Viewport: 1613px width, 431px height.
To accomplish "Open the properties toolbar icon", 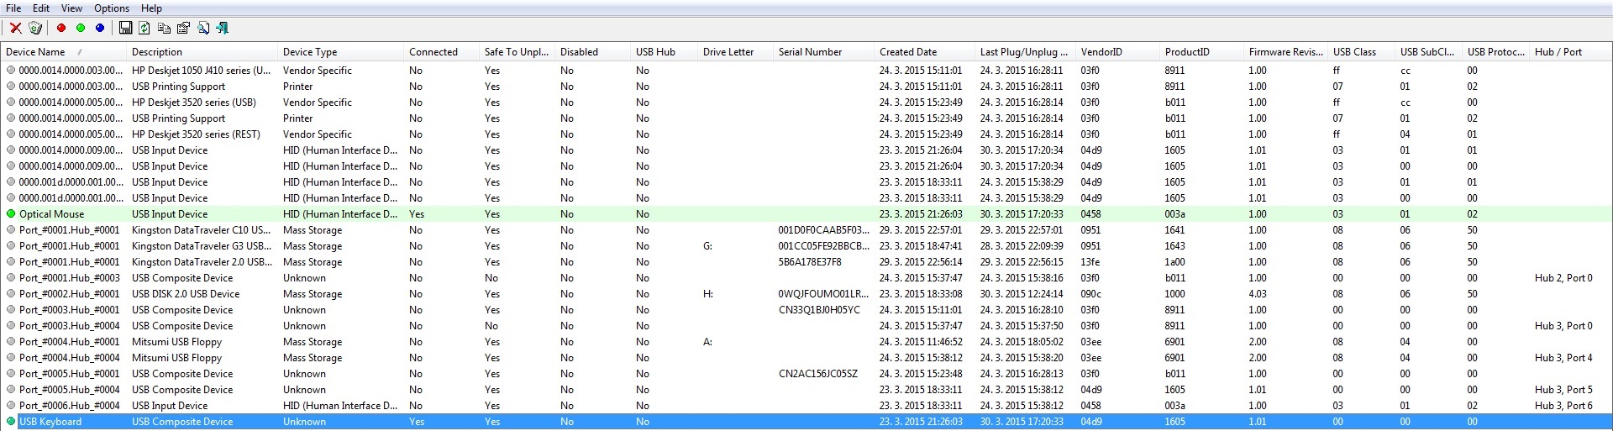I will tap(183, 28).
